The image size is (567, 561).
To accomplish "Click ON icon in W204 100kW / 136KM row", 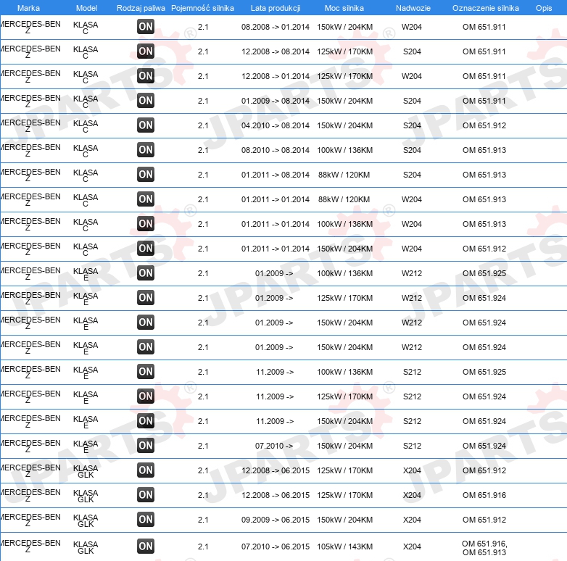I will pos(146,224).
